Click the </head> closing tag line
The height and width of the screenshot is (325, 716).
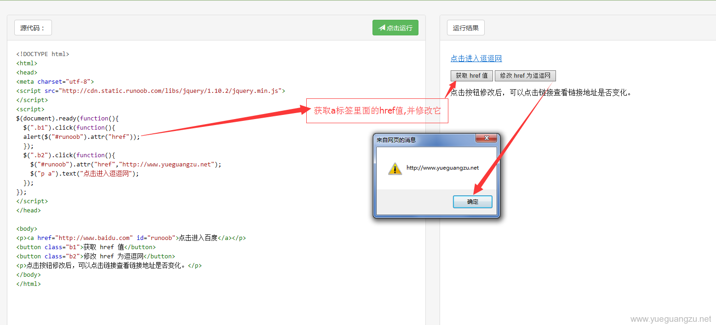pos(29,210)
